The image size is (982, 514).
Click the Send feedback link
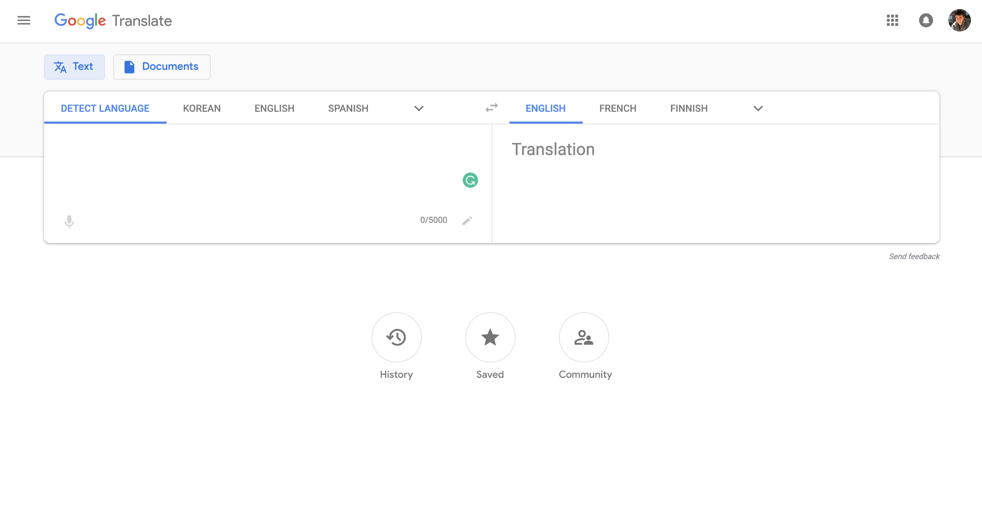(914, 256)
